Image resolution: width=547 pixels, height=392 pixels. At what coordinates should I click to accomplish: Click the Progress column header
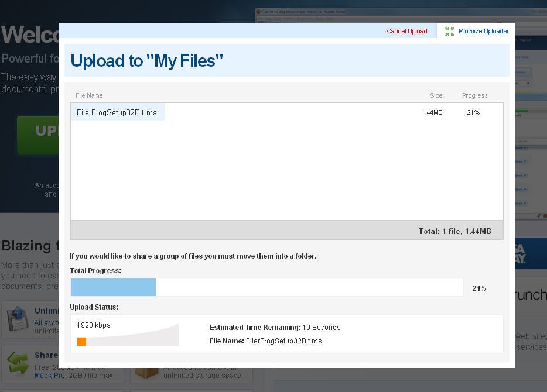click(x=475, y=95)
